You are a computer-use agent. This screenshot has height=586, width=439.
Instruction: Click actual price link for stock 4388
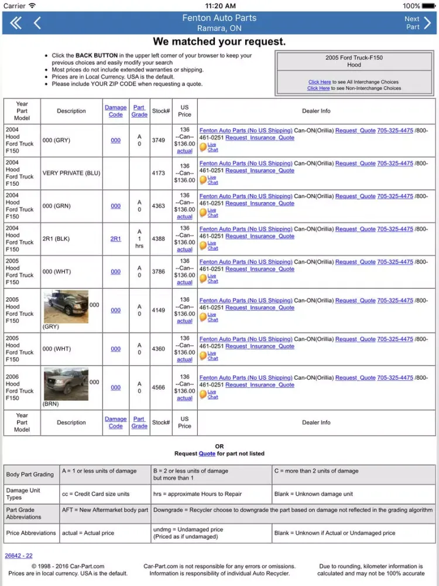(x=184, y=250)
